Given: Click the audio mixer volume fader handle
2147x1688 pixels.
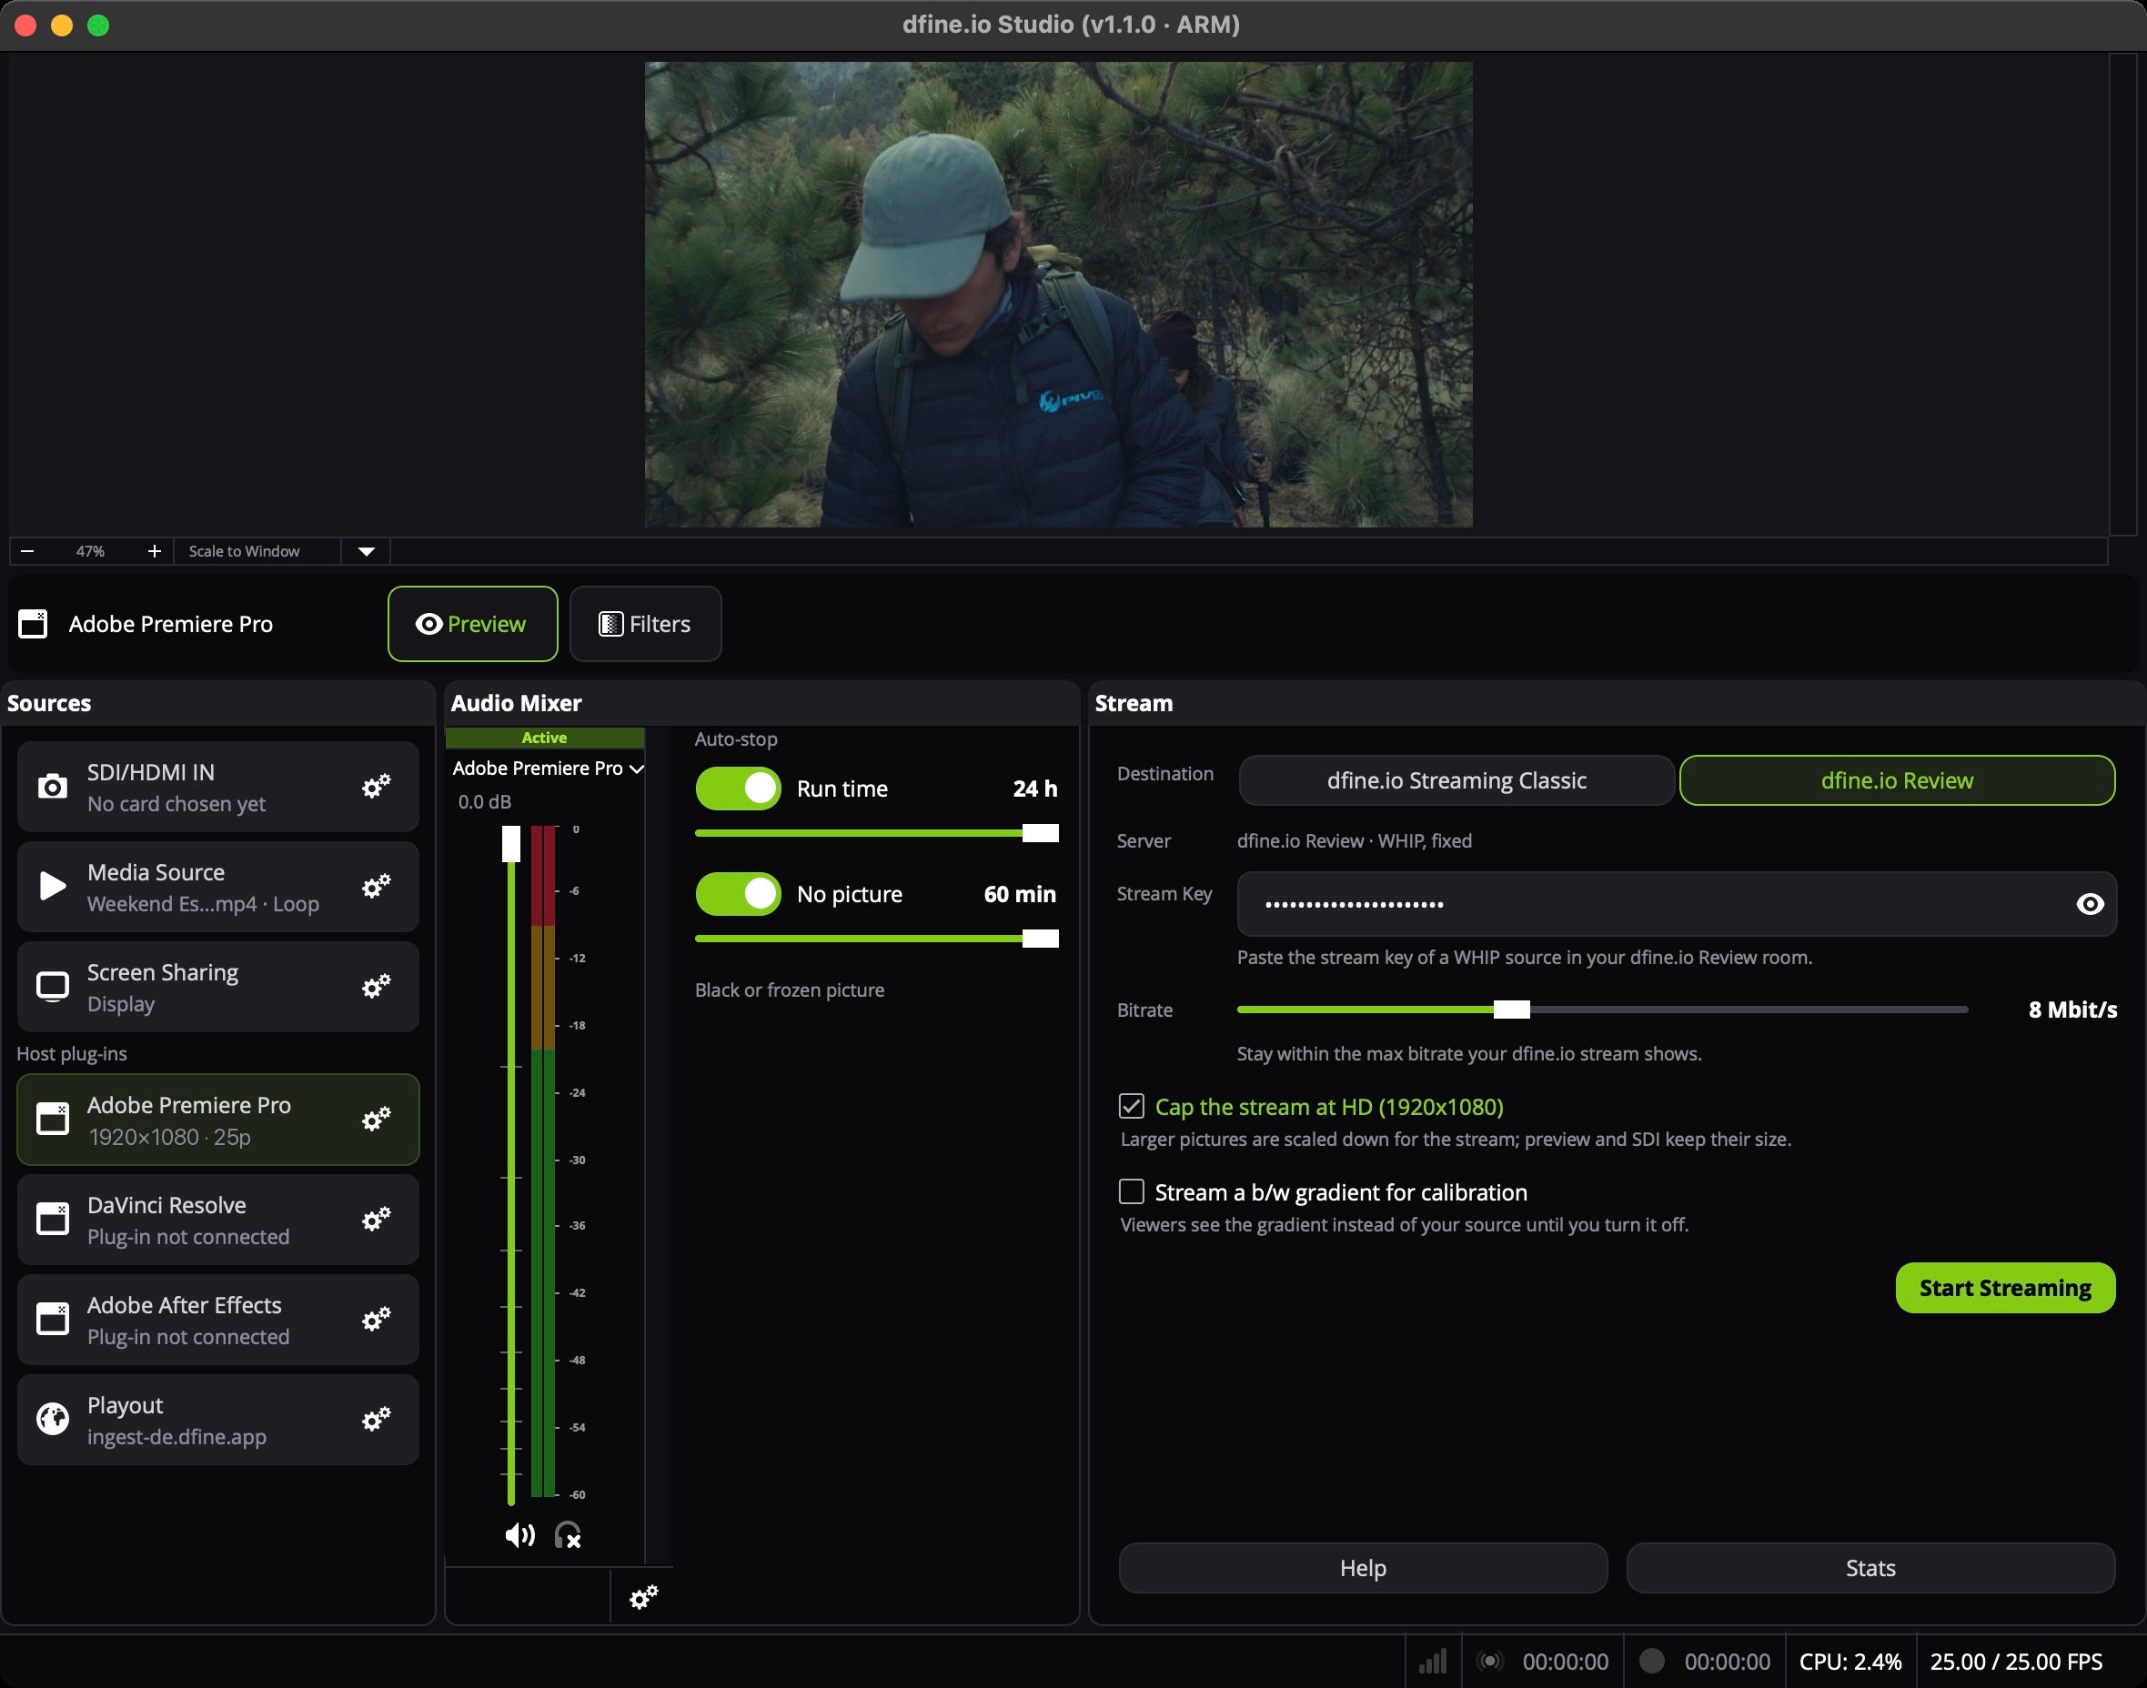Looking at the screenshot, I should 511,843.
